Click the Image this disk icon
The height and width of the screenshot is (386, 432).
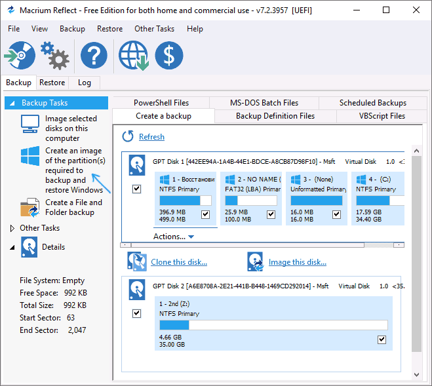pyautogui.click(x=256, y=261)
